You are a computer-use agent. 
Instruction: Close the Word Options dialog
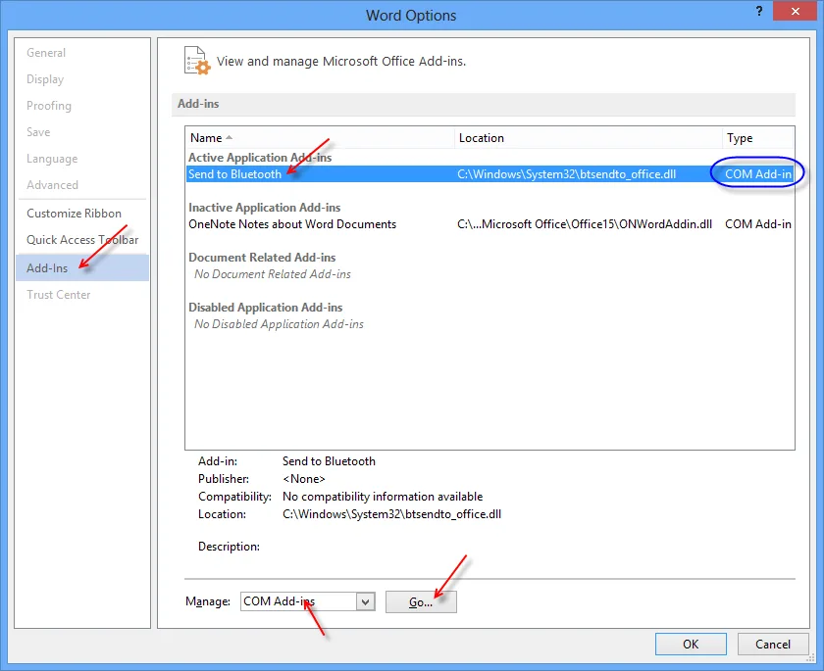click(797, 13)
